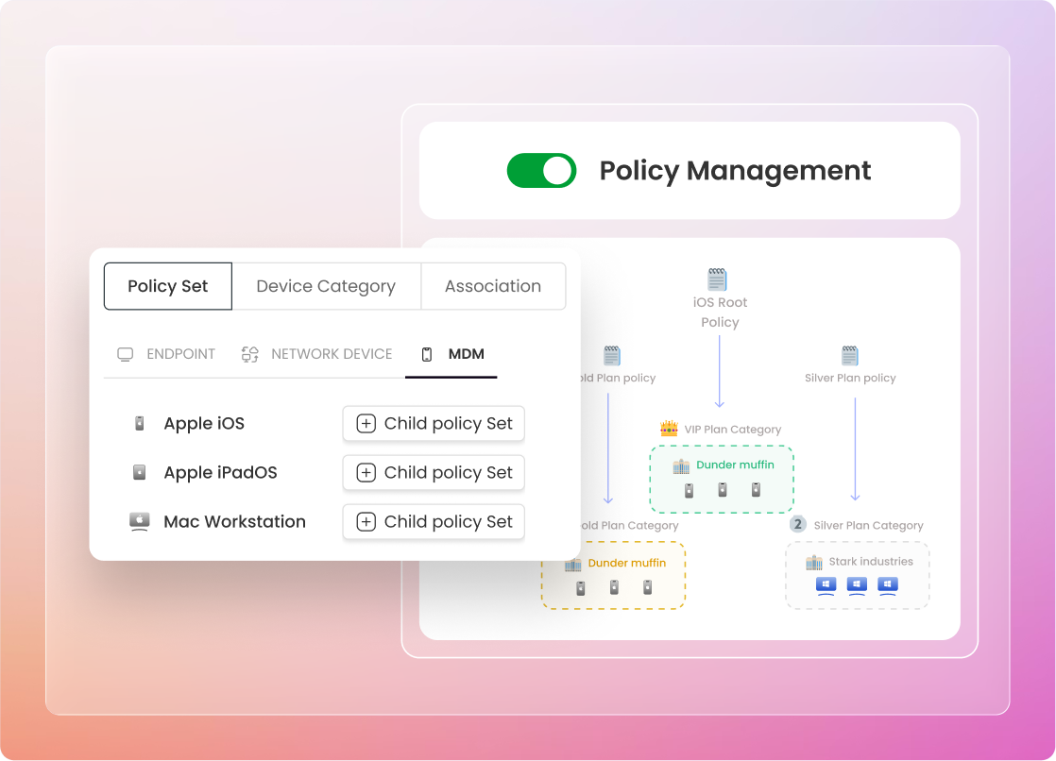Select the Policy Set tab
Viewport: 1056px width, 761px height.
point(167,286)
